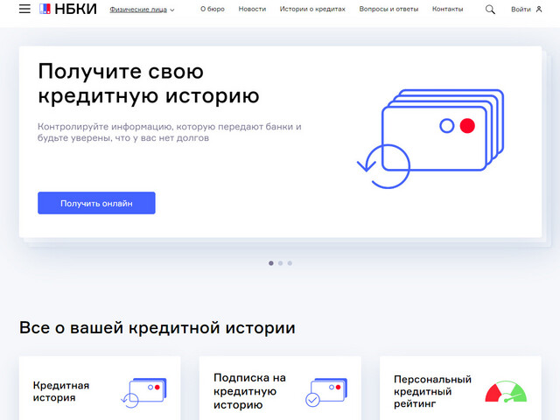The width and height of the screenshot is (560, 420).
Task: Open the О бюро menu item
Action: click(x=213, y=9)
